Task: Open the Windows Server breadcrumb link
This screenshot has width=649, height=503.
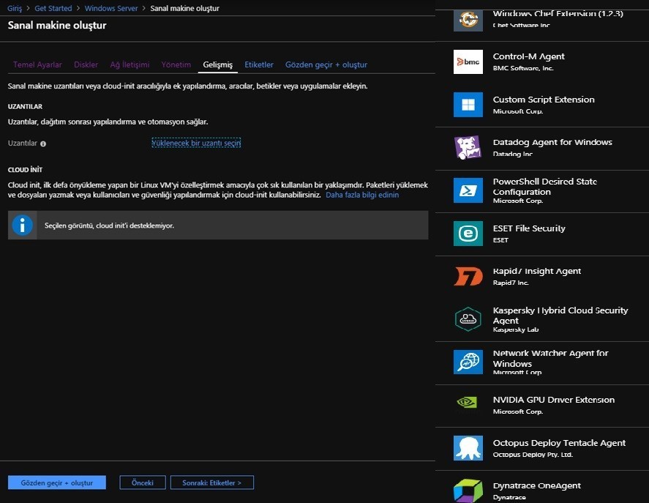Action: 111,8
